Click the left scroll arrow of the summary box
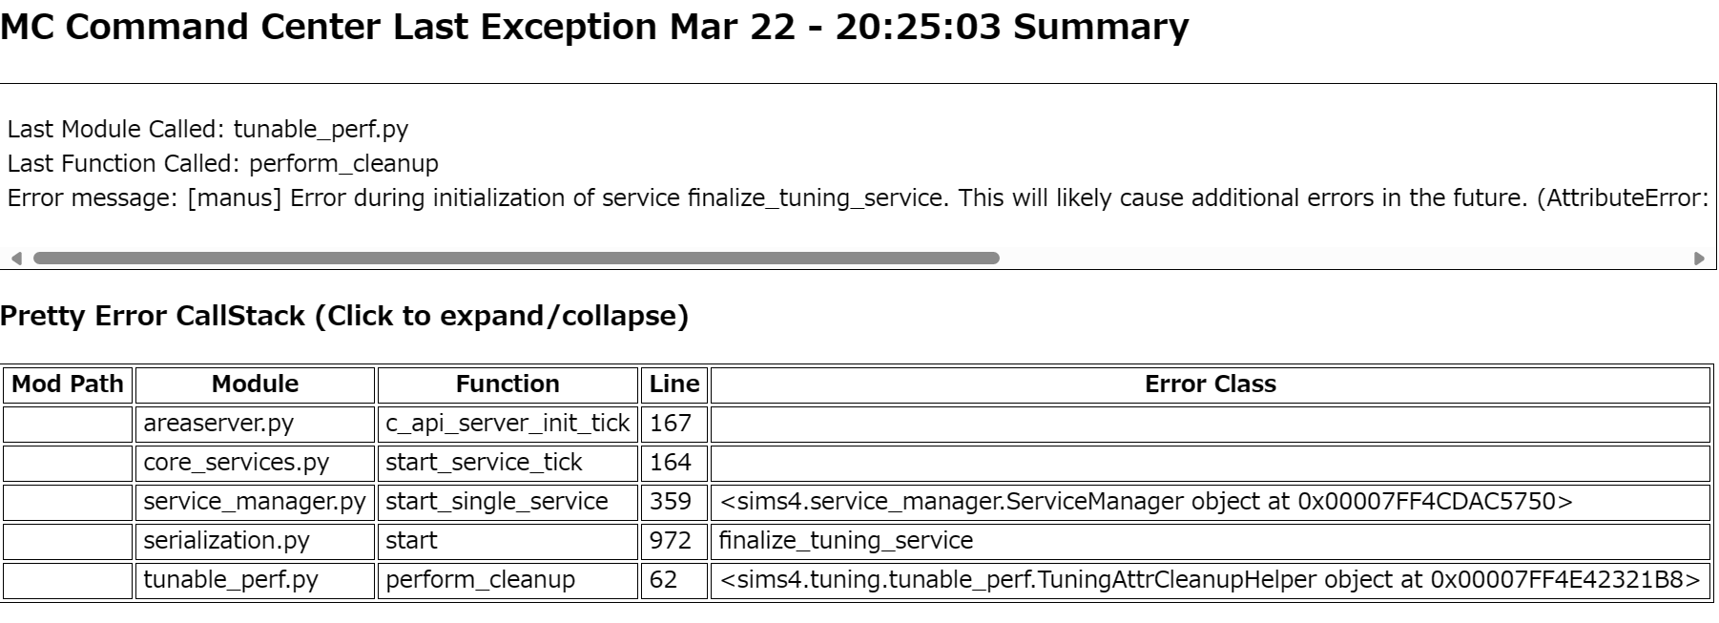Image resolution: width=1719 pixels, height=623 pixels. click(15, 259)
